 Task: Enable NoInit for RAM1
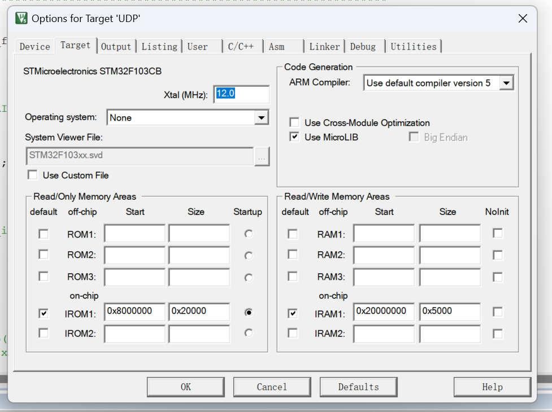(498, 234)
